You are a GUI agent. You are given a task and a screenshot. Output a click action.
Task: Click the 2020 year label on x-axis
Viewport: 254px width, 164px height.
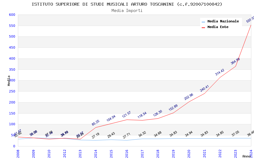tap(189, 154)
